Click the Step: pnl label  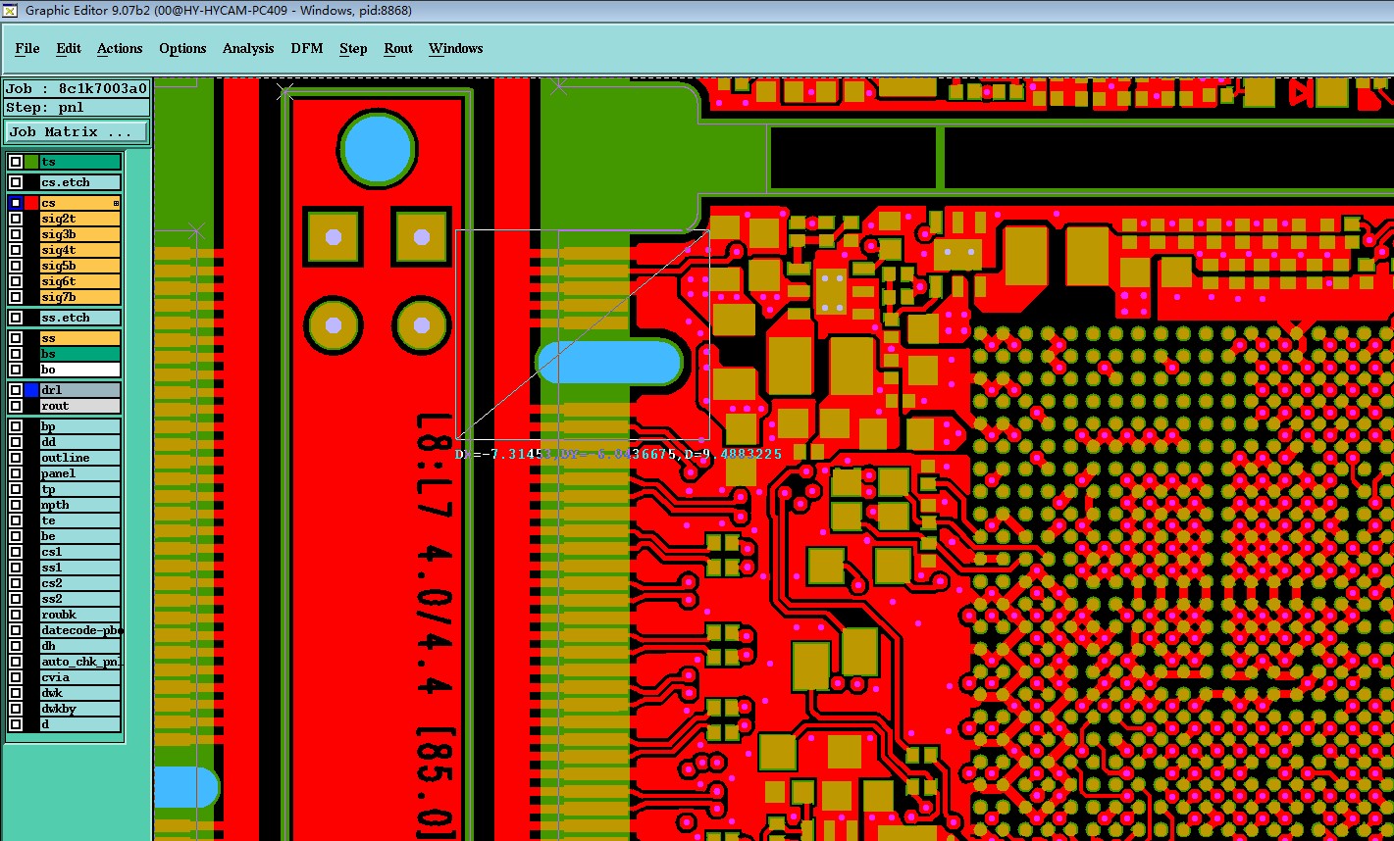click(77, 107)
